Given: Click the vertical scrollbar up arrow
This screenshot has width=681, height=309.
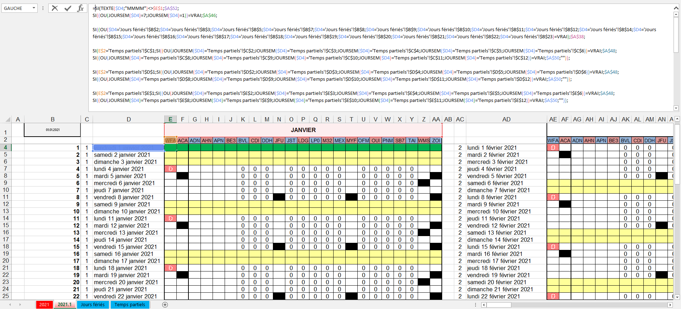Looking at the screenshot, I should (677, 119).
